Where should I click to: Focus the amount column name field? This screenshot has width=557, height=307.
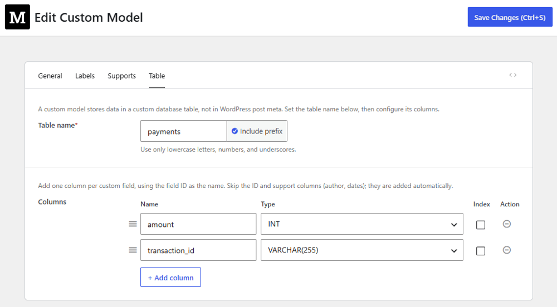click(198, 224)
